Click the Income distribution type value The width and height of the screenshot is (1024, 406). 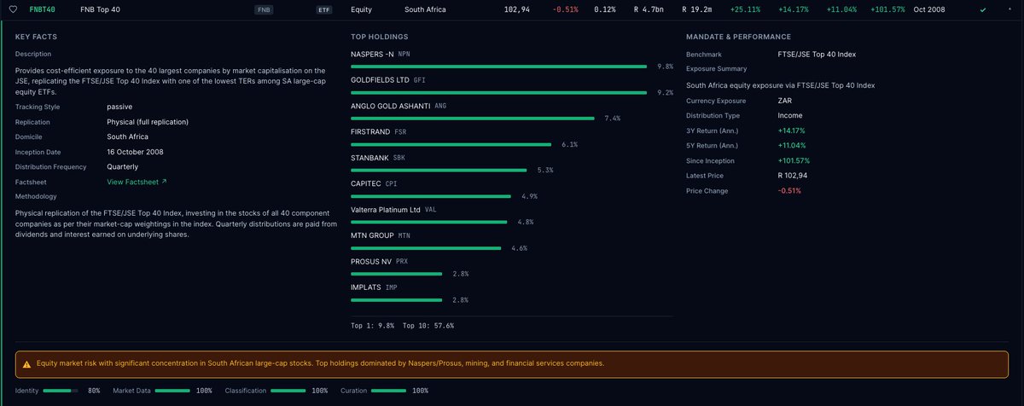[789, 115]
